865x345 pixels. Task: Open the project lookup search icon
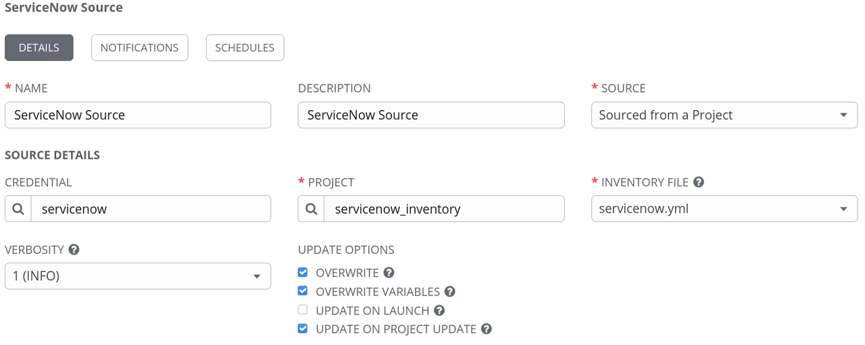(312, 209)
